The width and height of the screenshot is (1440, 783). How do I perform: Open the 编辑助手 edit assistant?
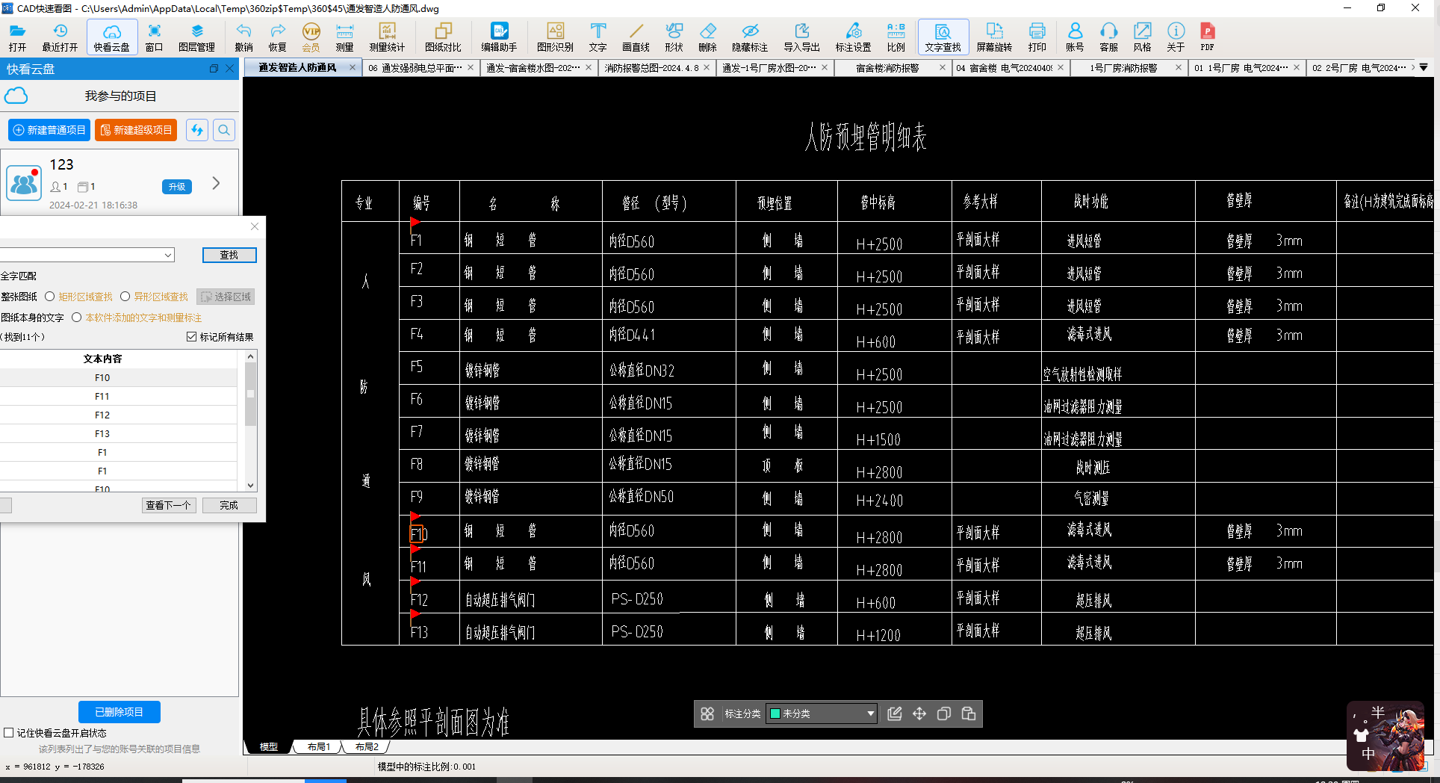(x=499, y=37)
